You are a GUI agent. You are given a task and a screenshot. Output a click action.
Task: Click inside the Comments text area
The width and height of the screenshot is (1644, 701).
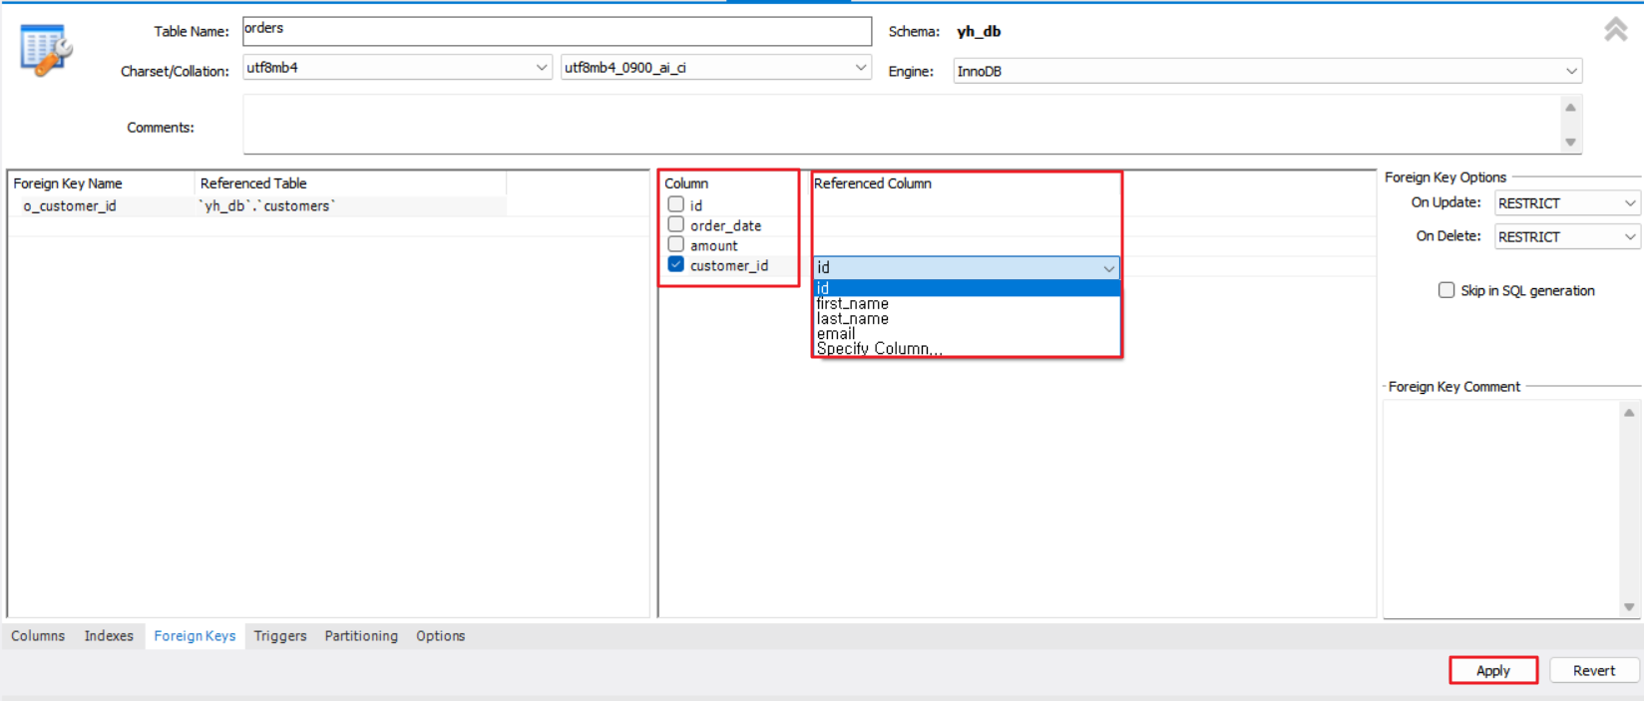pos(901,125)
